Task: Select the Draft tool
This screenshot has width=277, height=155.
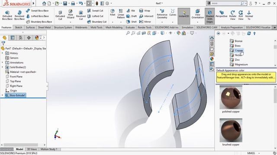Action: [132, 16]
